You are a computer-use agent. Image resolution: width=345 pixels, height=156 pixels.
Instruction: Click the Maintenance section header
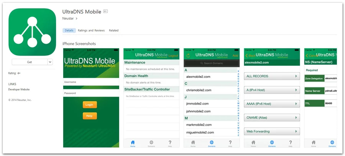[x=151, y=62]
